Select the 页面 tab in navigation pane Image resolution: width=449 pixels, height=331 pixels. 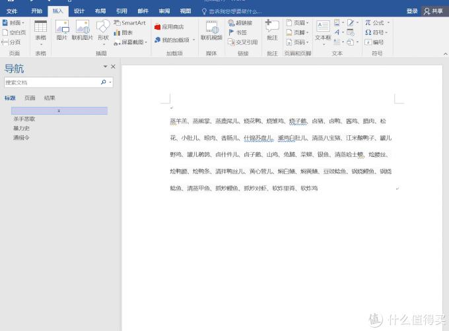[x=30, y=98]
